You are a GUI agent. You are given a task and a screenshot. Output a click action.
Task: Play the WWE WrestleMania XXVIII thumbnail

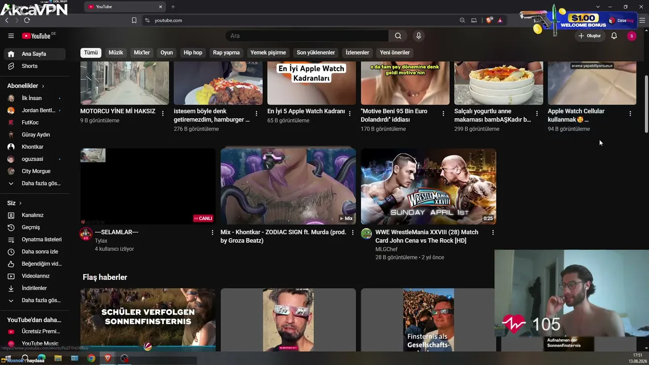tap(428, 187)
